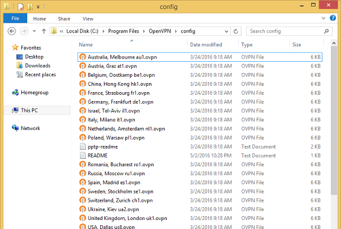Click the "1 KB" size of README

click(315, 156)
